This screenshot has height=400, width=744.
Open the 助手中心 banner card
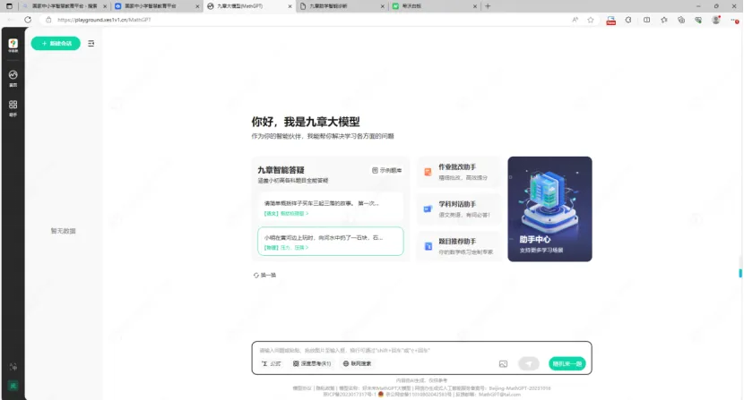[550, 209]
